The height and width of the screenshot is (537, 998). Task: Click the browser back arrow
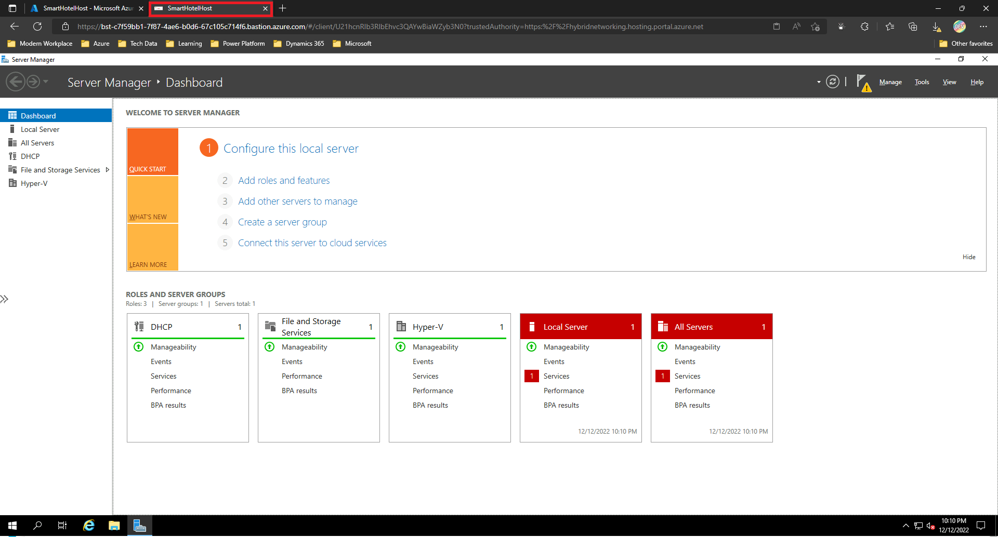pyautogui.click(x=15, y=26)
